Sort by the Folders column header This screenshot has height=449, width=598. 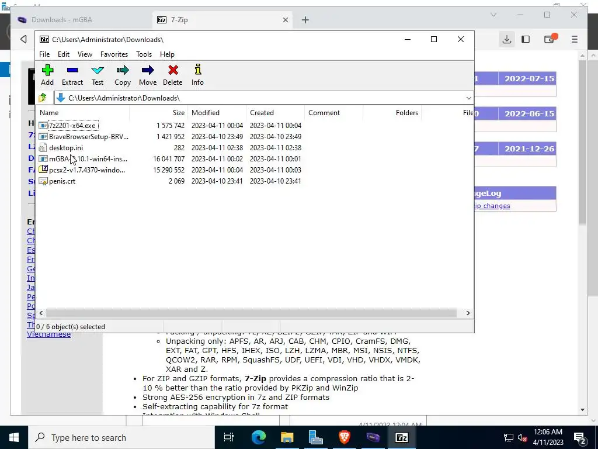click(392, 113)
